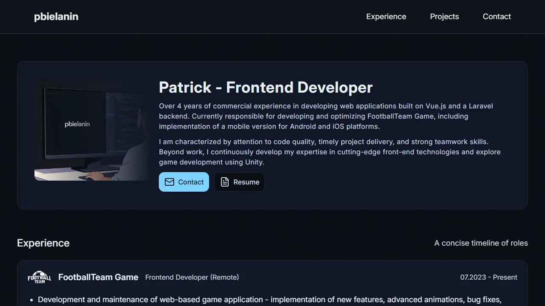
Task: Click the Patrick - Frontend Developer heading
Action: pyautogui.click(x=265, y=87)
